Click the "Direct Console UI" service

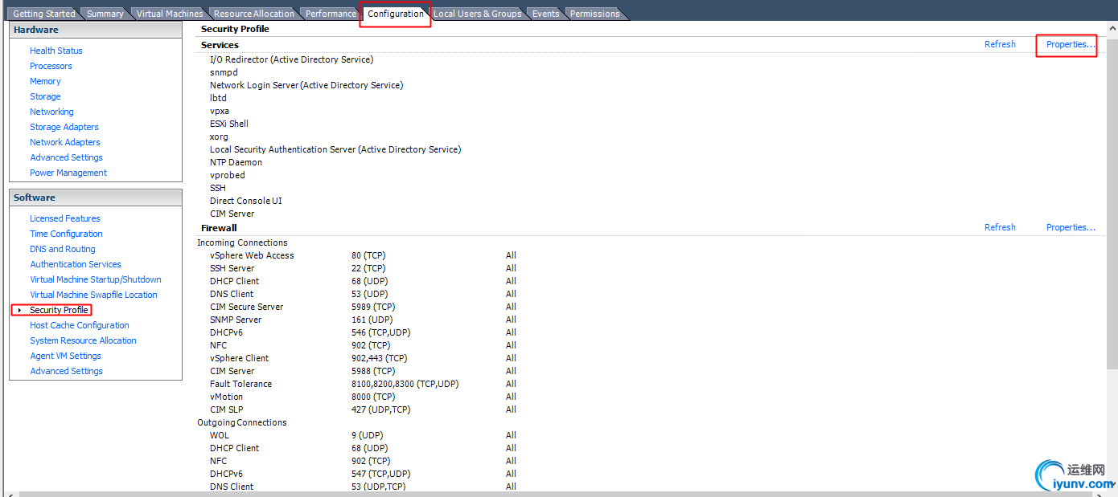[246, 201]
